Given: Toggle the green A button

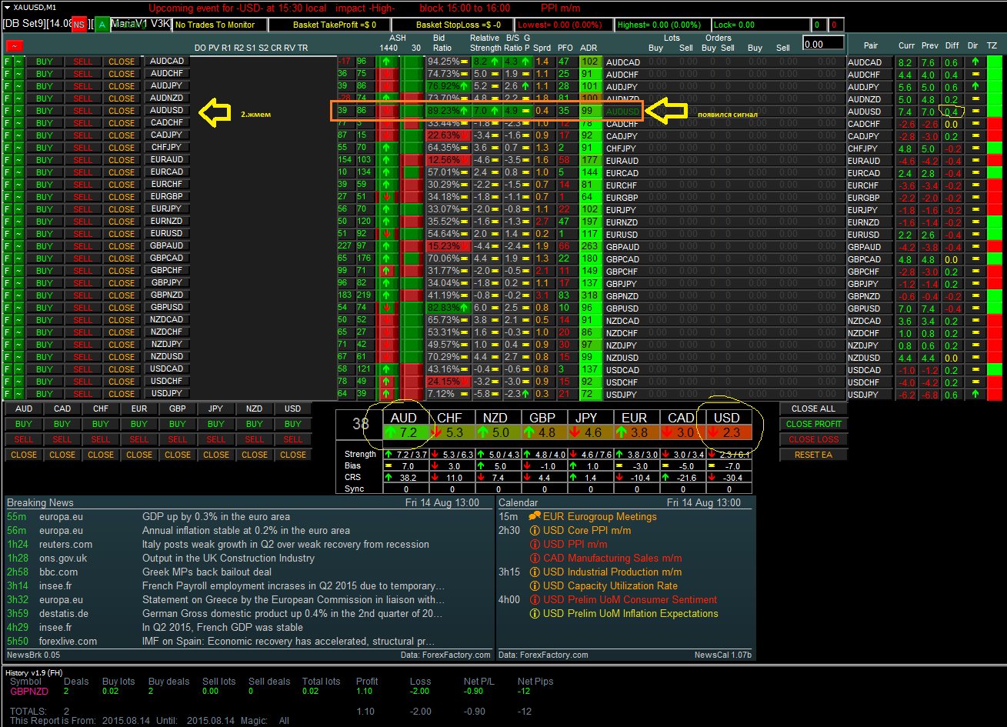Looking at the screenshot, I should [102, 25].
